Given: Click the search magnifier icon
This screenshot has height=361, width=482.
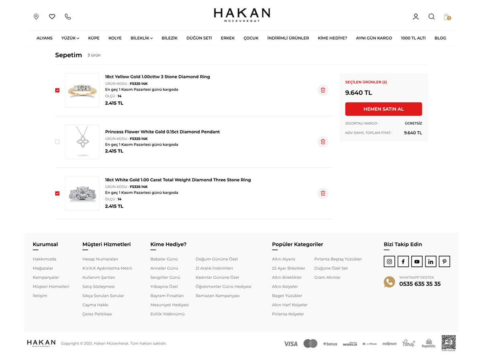Looking at the screenshot, I should [x=431, y=16].
